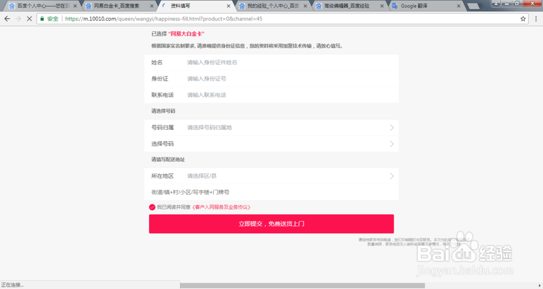Submit with 立即提交，免费送货上门 button
This screenshot has width=543, height=289.
(271, 224)
